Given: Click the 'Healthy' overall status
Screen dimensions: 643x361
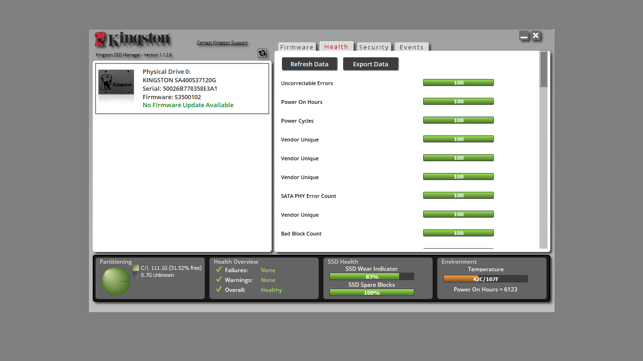Looking at the screenshot, I should click(271, 290).
